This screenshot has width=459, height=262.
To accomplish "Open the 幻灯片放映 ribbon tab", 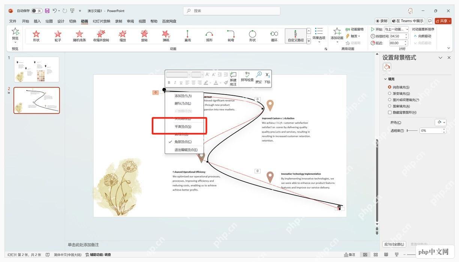I will point(102,21).
